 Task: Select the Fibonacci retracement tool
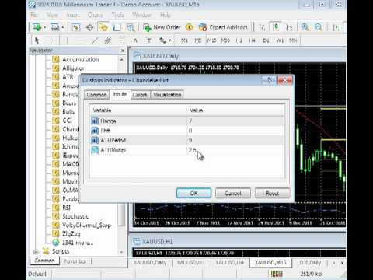coord(121,40)
